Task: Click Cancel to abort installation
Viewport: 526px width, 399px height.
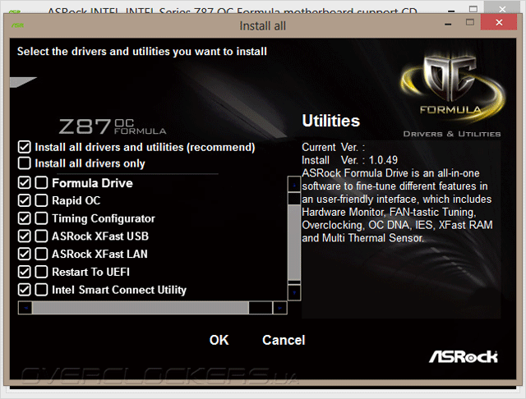Action: coord(284,340)
